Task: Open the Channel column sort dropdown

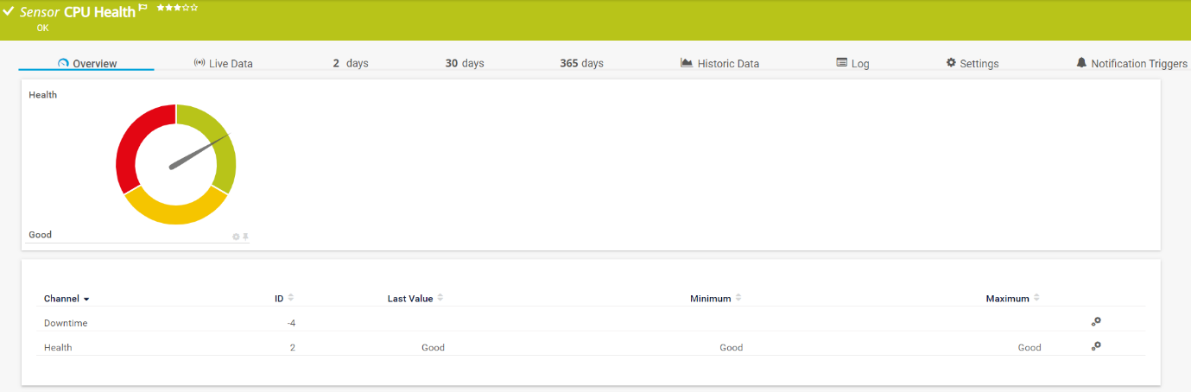Action: pos(67,299)
